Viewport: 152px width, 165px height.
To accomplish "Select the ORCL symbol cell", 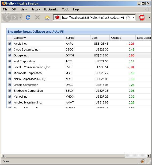I will click(x=69, y=85).
